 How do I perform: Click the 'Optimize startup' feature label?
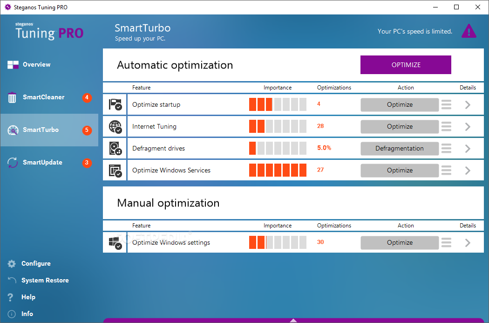(156, 105)
